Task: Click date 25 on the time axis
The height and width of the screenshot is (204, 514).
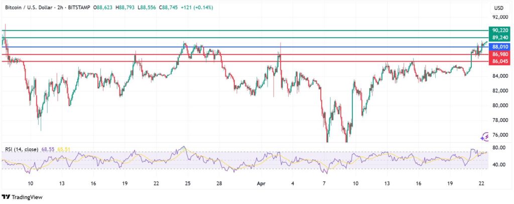Action: (x=187, y=184)
